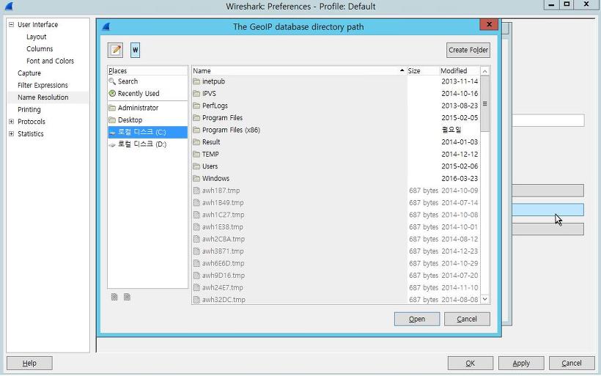Click the file list scroll up arrow

click(485, 71)
